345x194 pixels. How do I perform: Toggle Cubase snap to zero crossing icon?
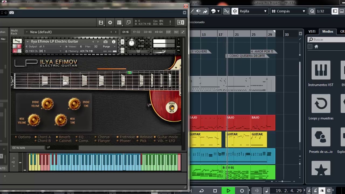[227, 11]
